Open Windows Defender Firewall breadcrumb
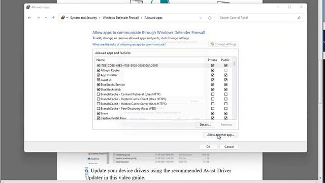The width and height of the screenshot is (325, 183). 121,18
